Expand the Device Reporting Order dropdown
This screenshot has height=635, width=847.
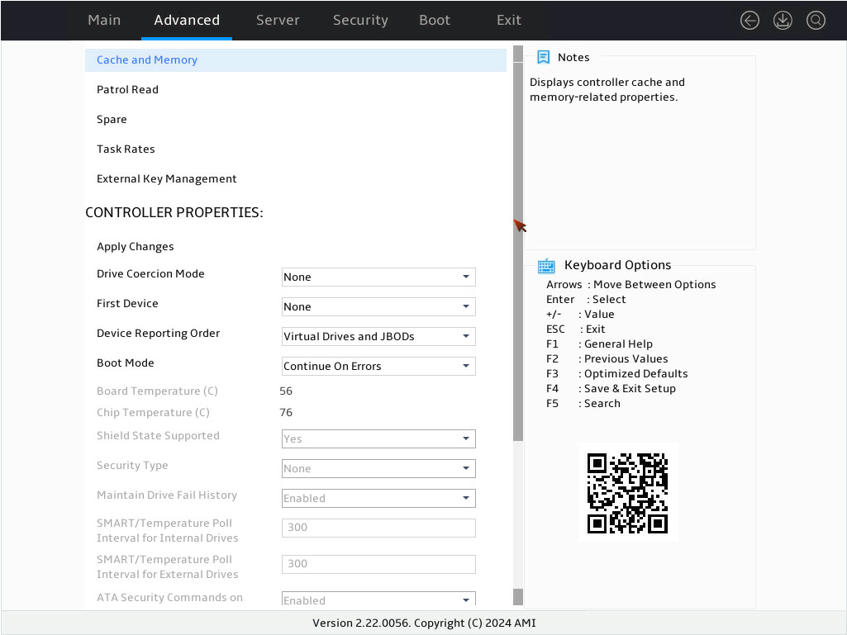pos(378,336)
